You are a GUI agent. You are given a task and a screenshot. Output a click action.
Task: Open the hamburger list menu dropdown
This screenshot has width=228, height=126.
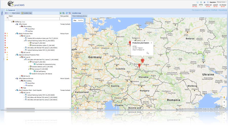[x=6, y=13]
